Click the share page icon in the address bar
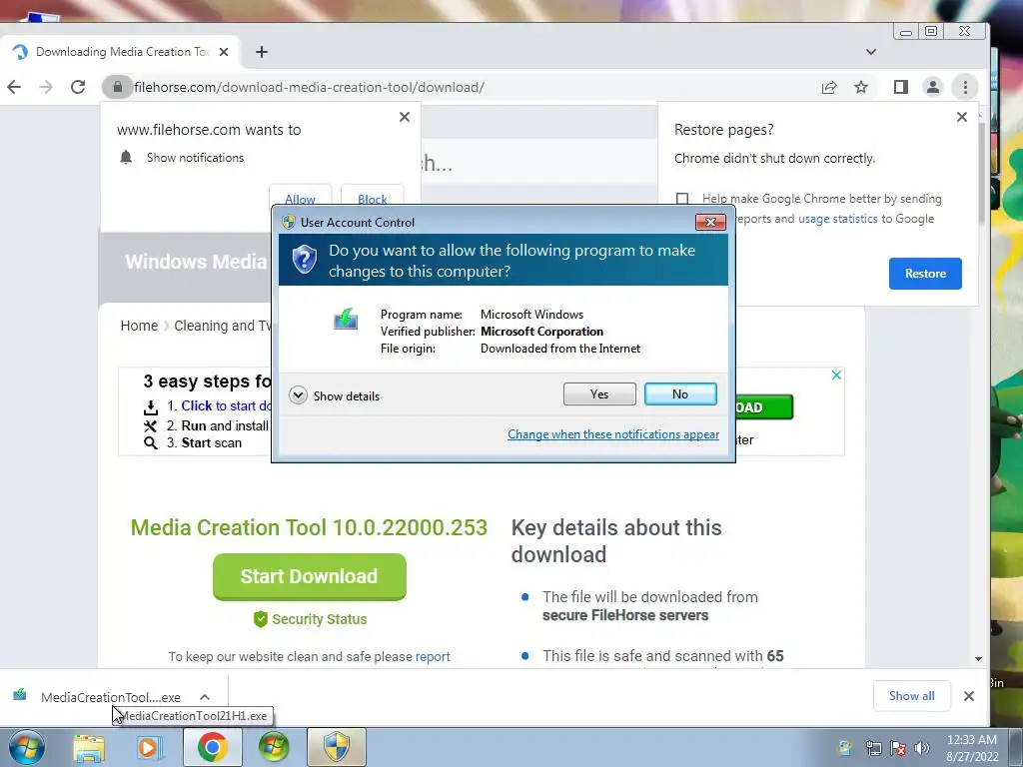 829,87
